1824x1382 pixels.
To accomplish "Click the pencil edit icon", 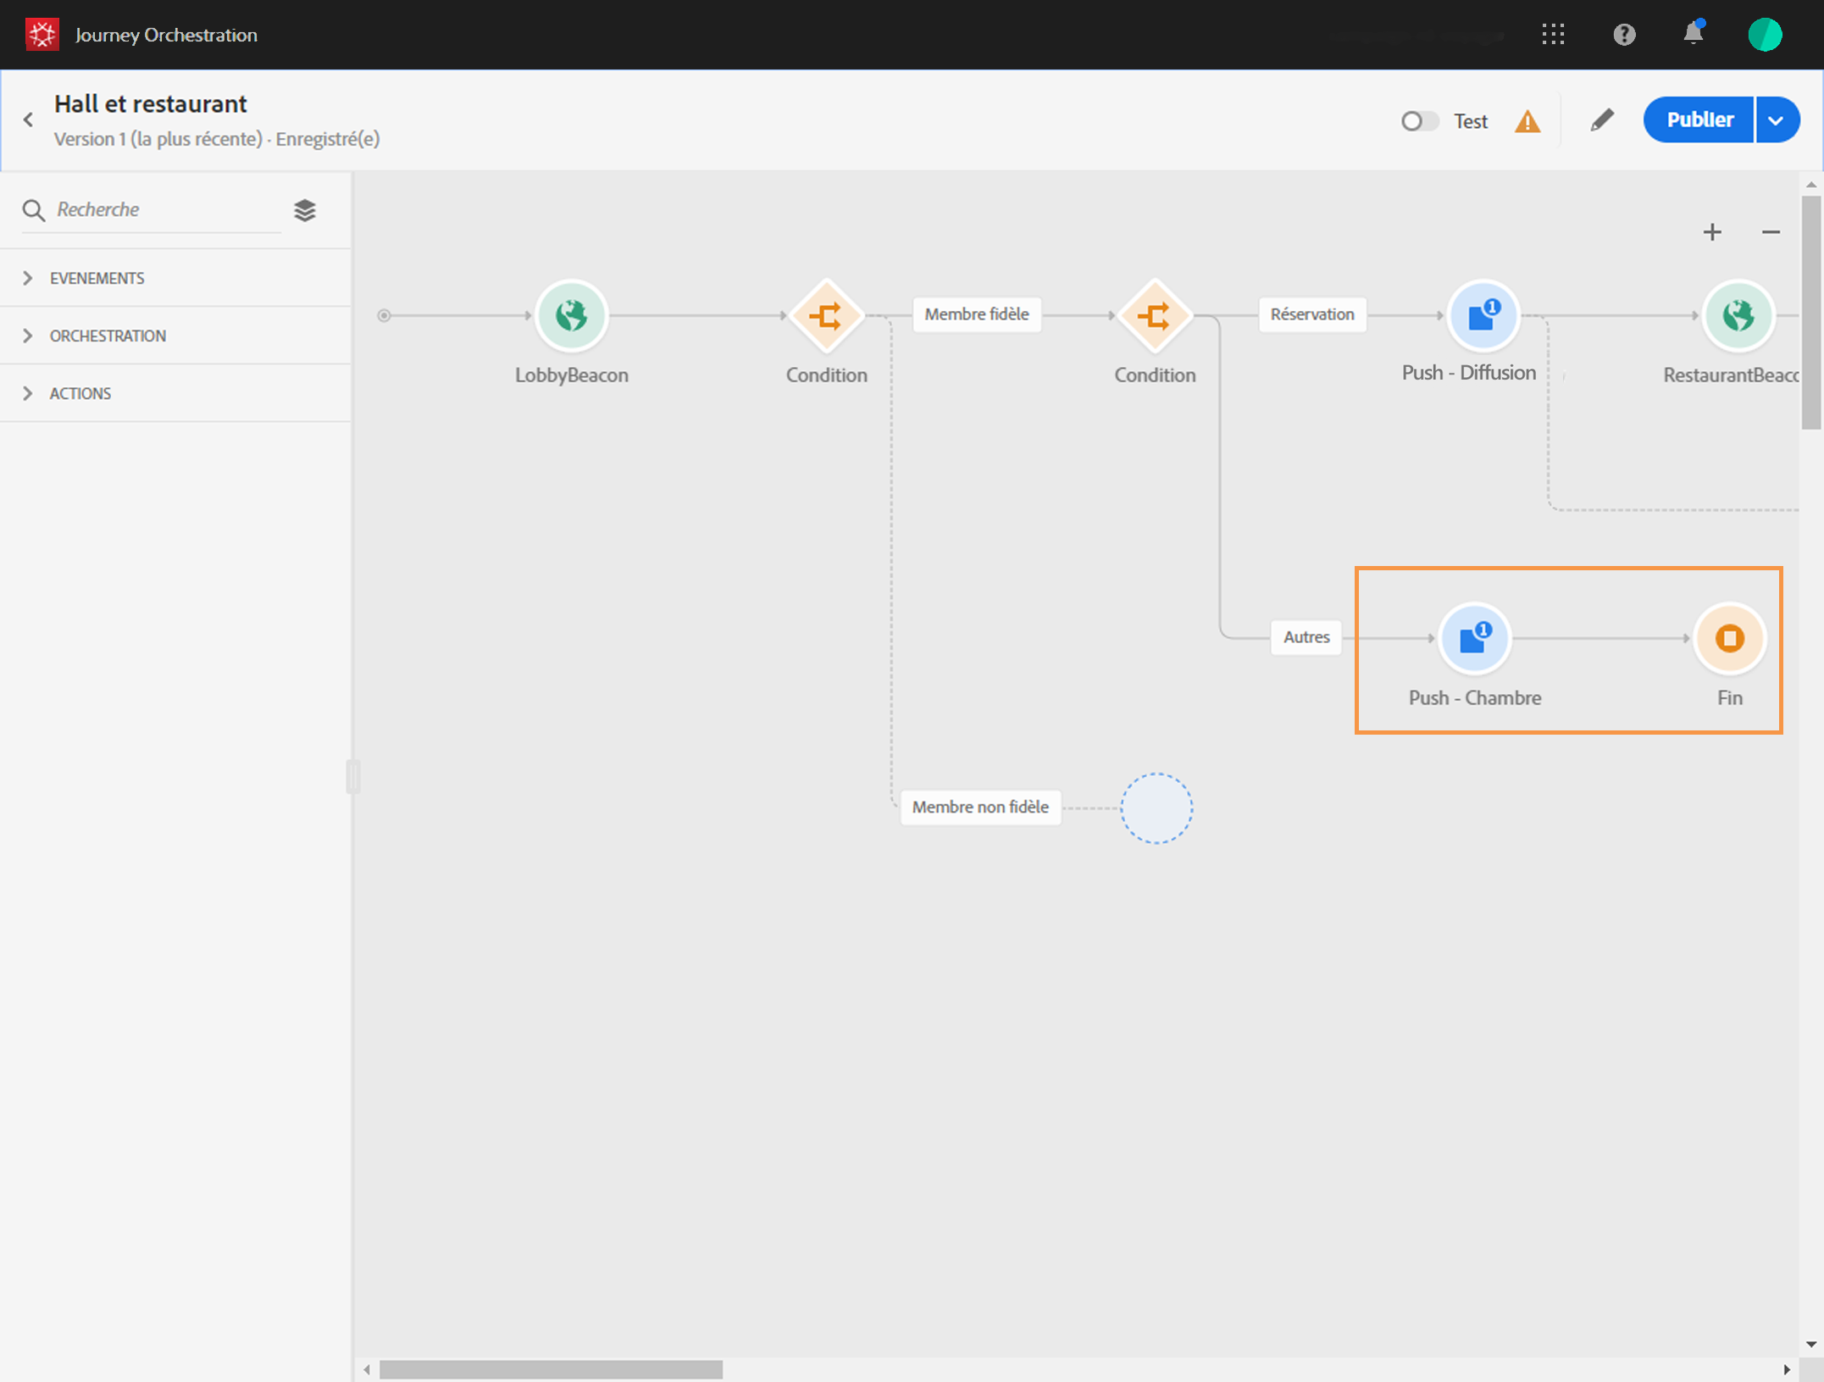I will point(1601,120).
